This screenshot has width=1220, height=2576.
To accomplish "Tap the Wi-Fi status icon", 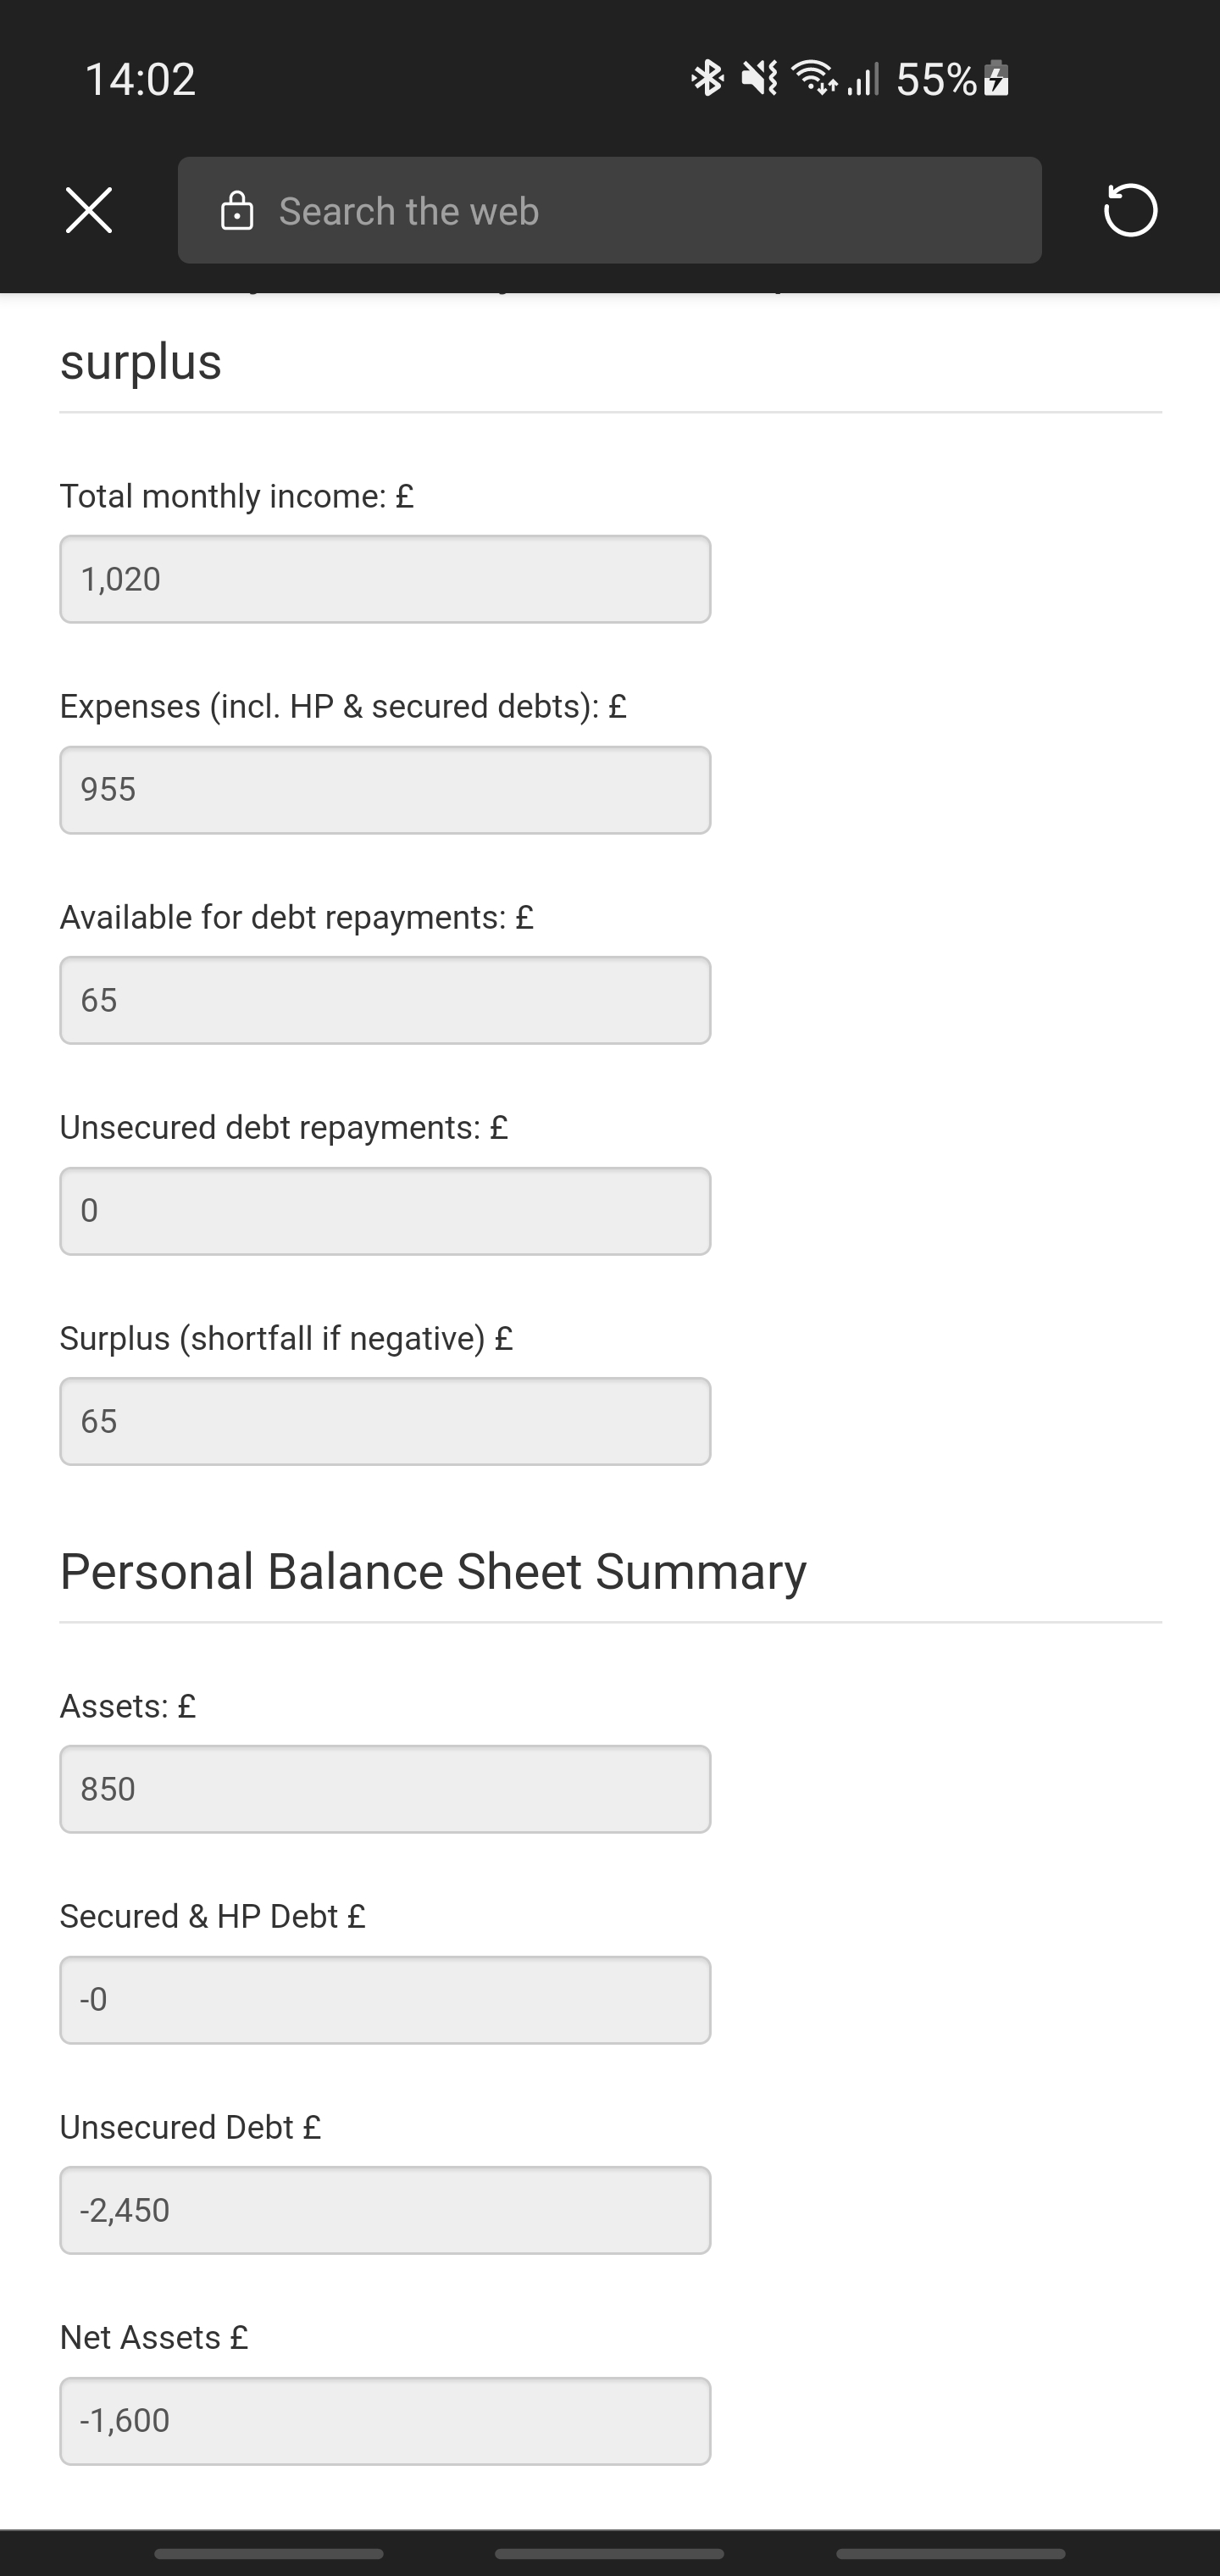I will coord(814,78).
